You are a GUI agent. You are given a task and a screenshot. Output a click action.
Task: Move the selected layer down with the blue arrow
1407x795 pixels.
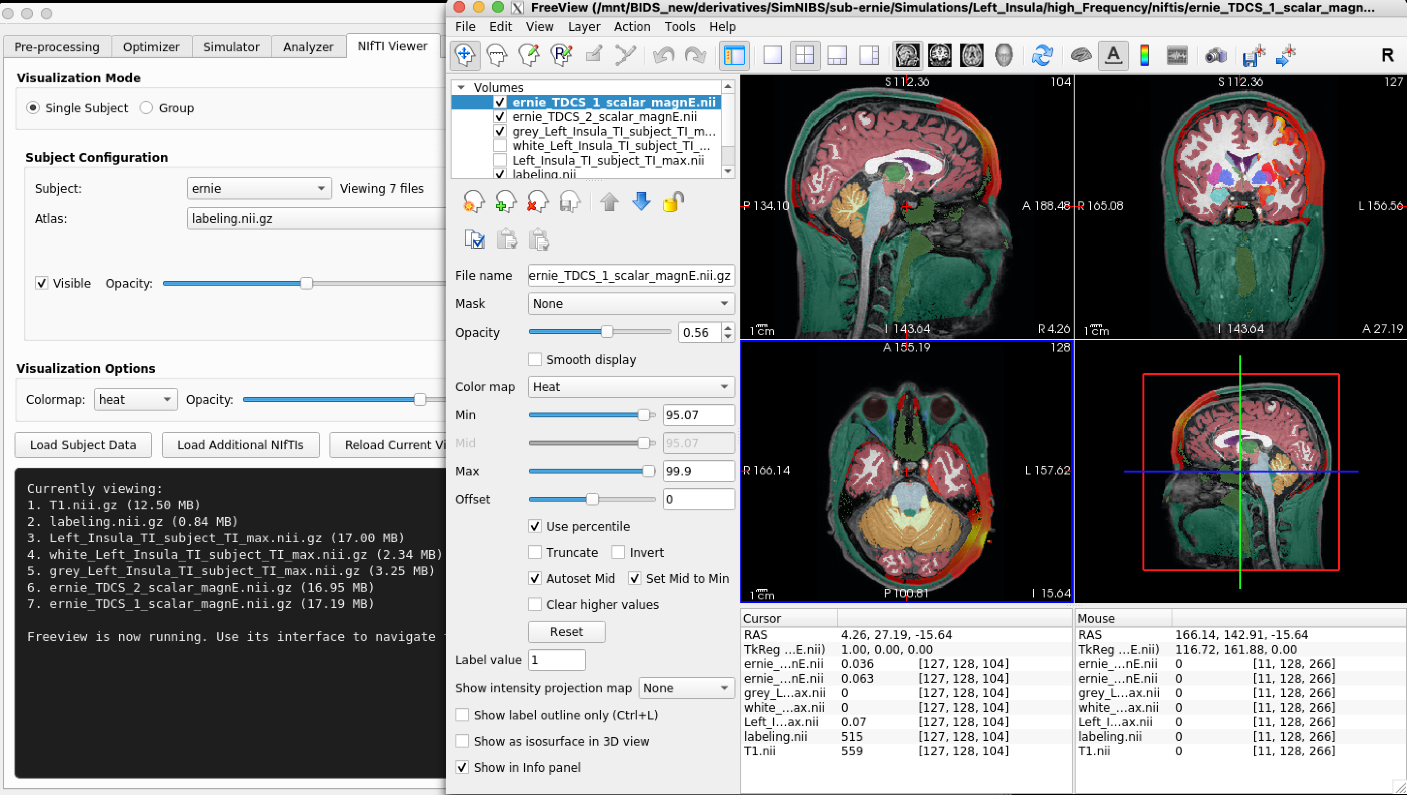click(641, 202)
